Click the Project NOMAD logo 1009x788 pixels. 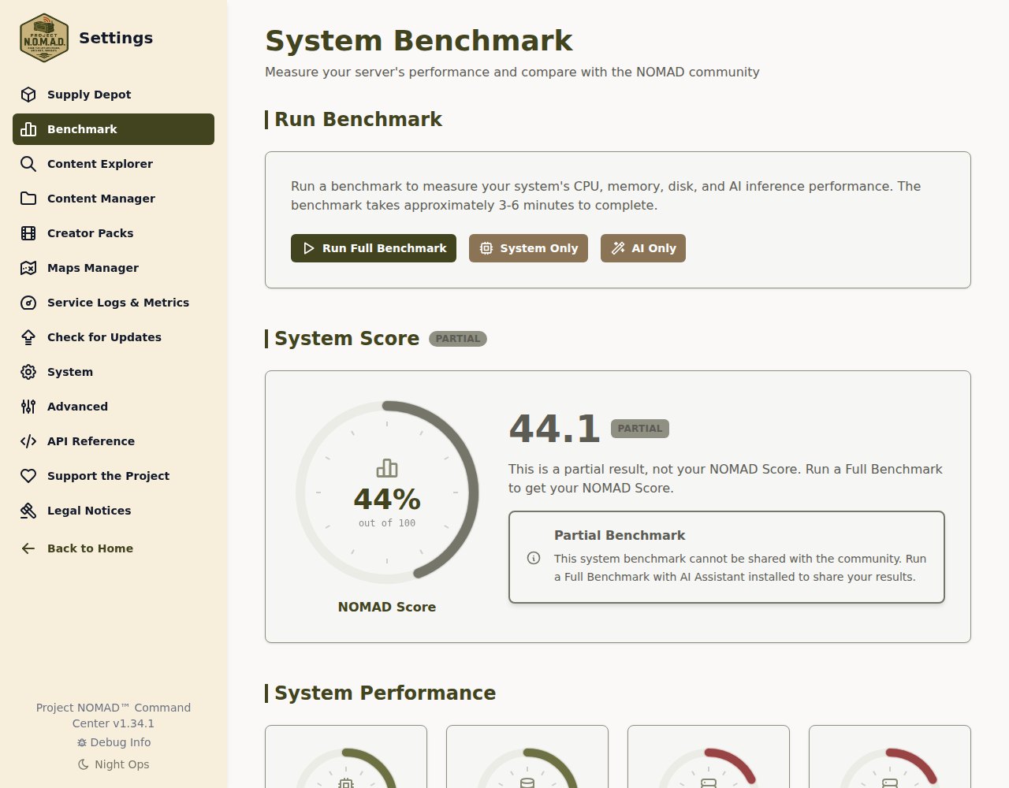pyautogui.click(x=44, y=38)
